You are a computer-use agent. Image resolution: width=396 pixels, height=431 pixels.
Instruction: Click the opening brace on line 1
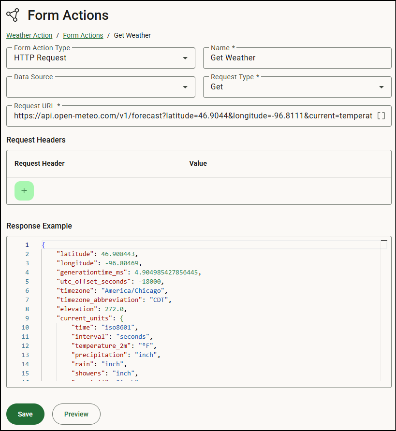(x=43, y=244)
